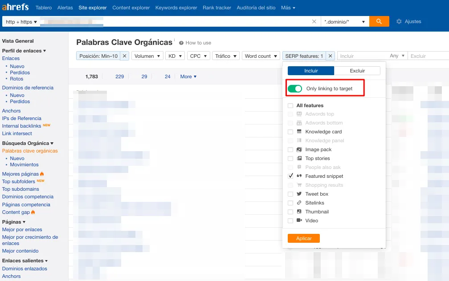Click the Thumbnail picture icon
The image size is (449, 281).
(x=299, y=212)
